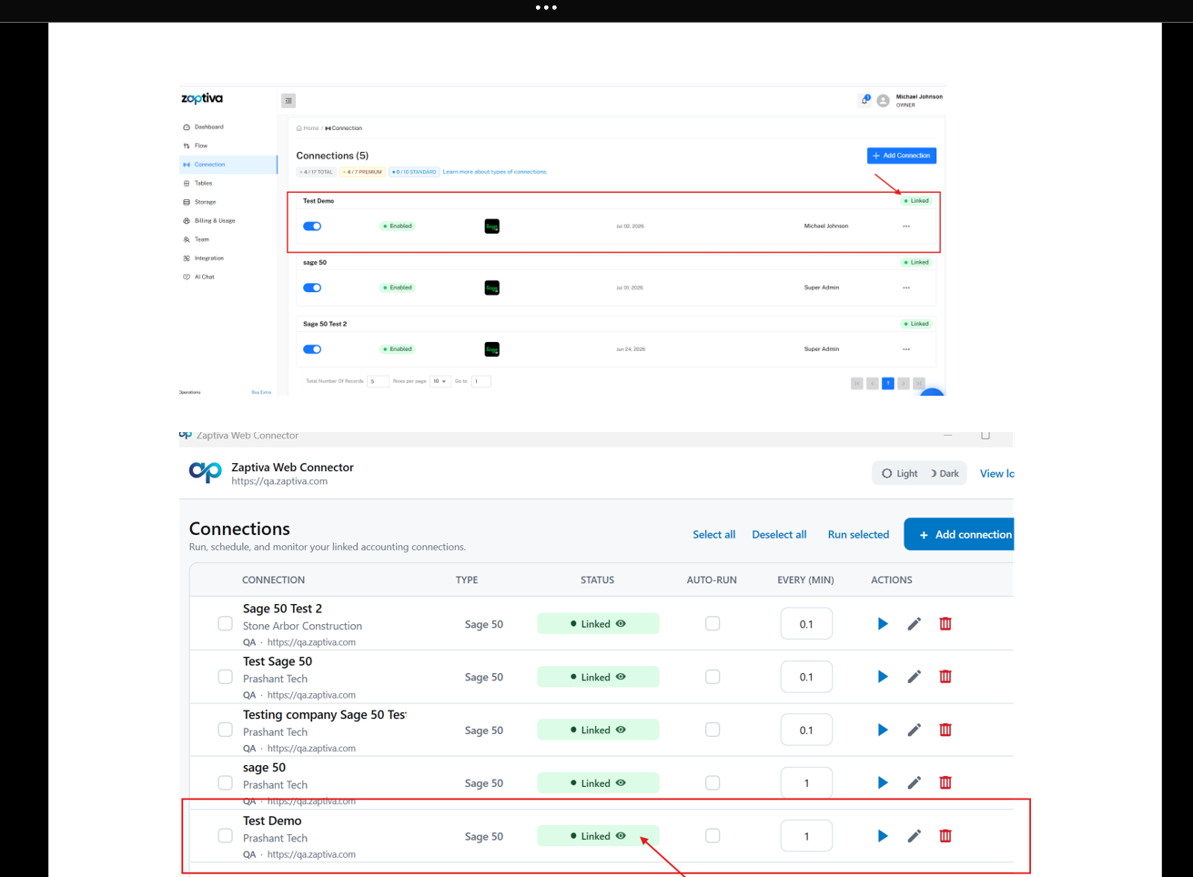Click the Sage app icon in the web Sage 50 Test 2 row
Image resolution: width=1193 pixels, height=877 pixels.
[x=492, y=349]
